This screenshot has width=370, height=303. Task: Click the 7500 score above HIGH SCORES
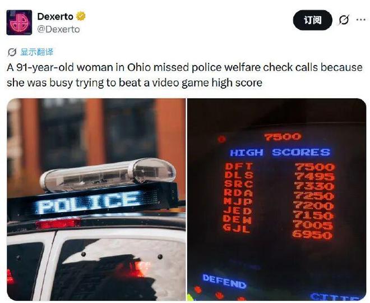click(283, 137)
